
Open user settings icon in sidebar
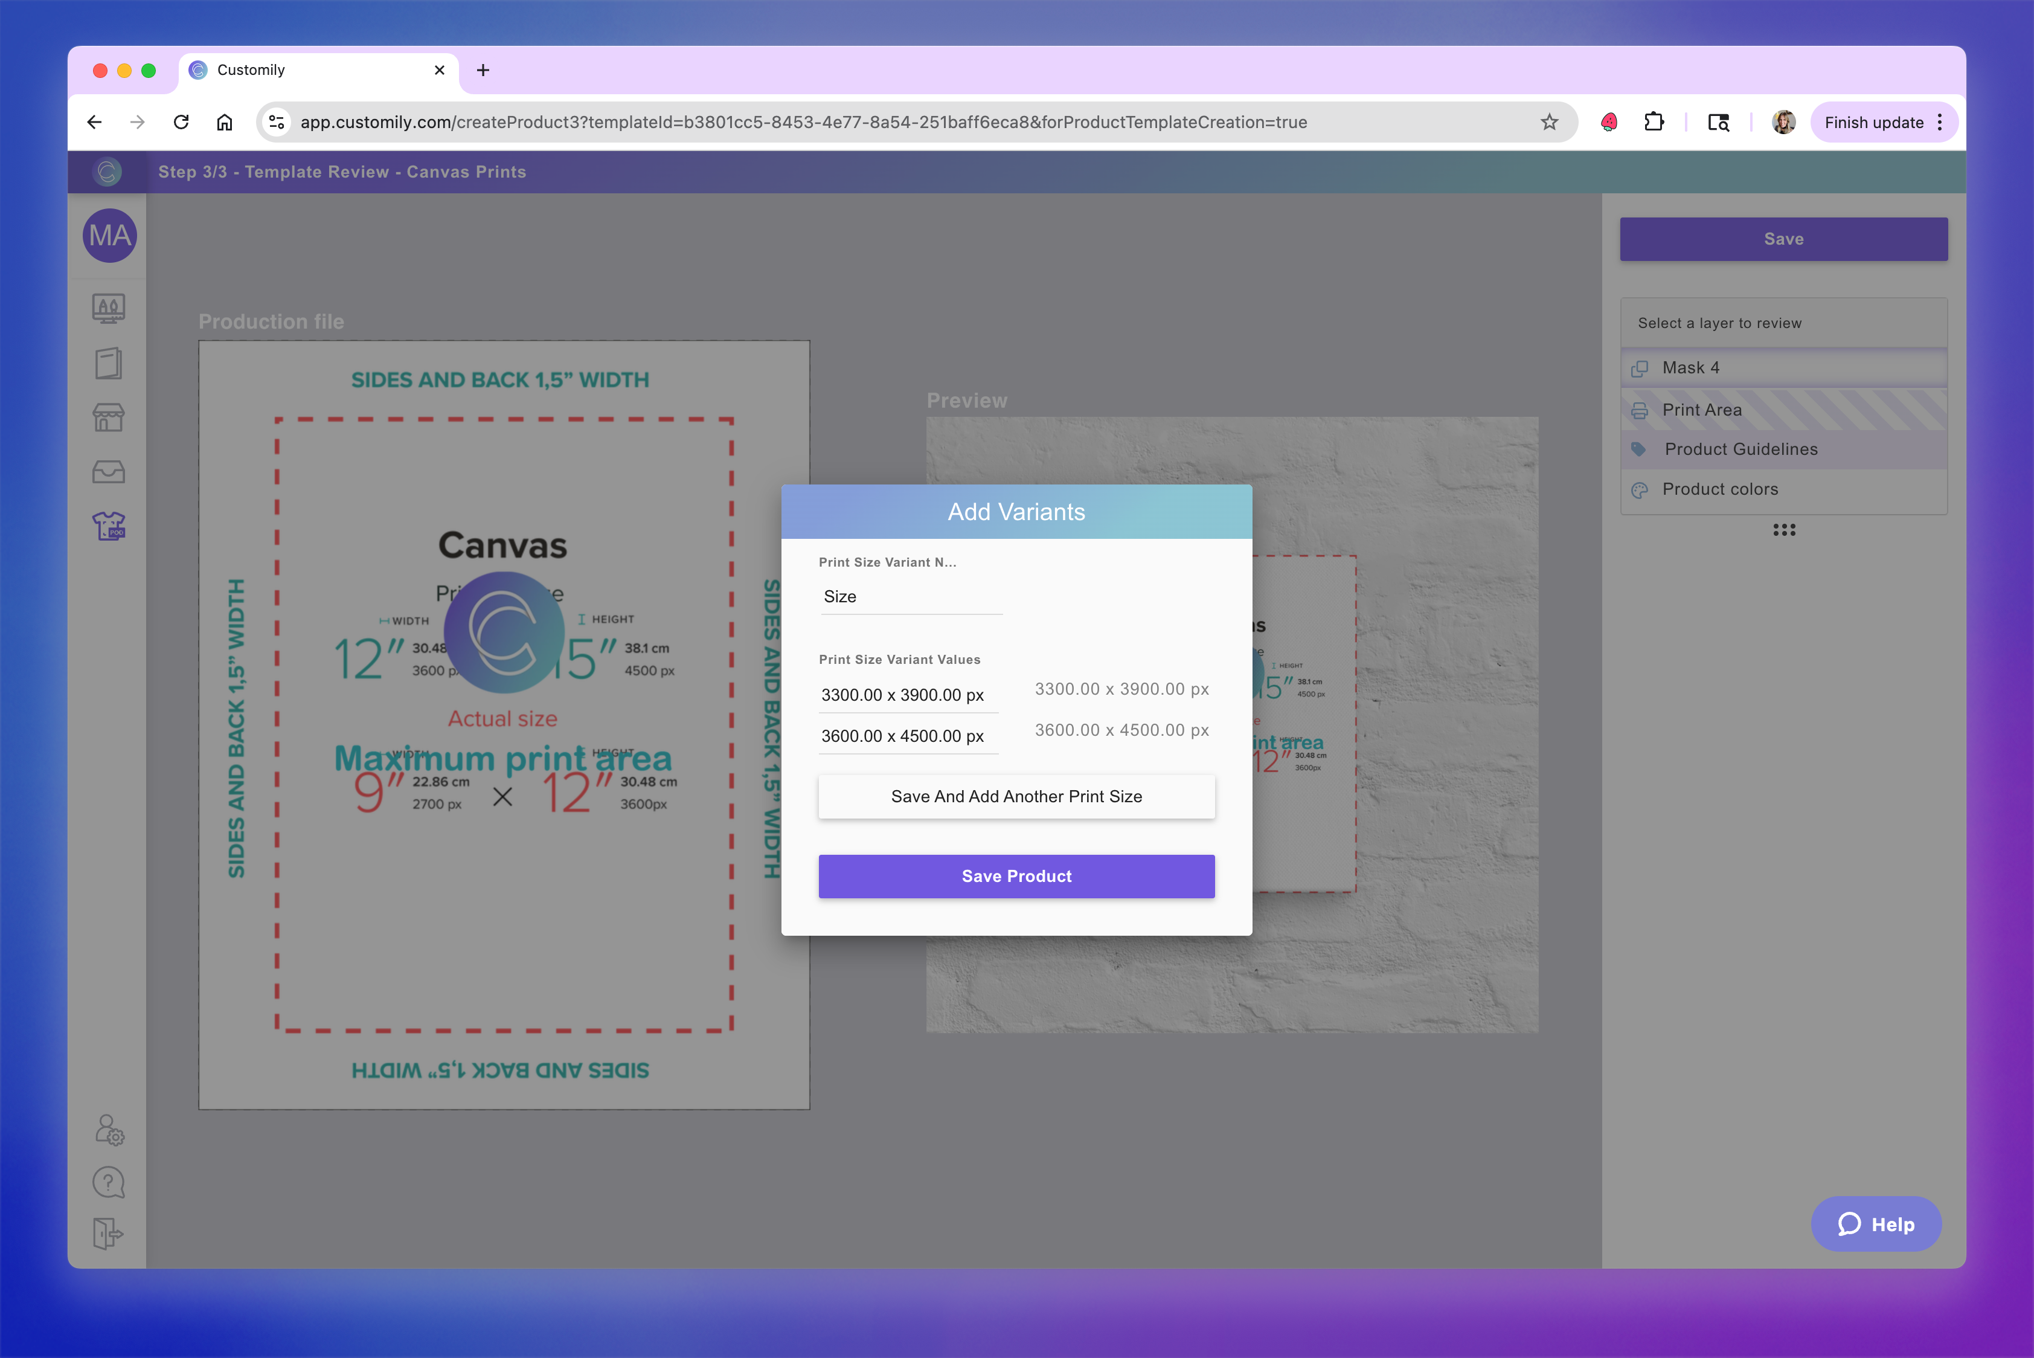tap(109, 1130)
